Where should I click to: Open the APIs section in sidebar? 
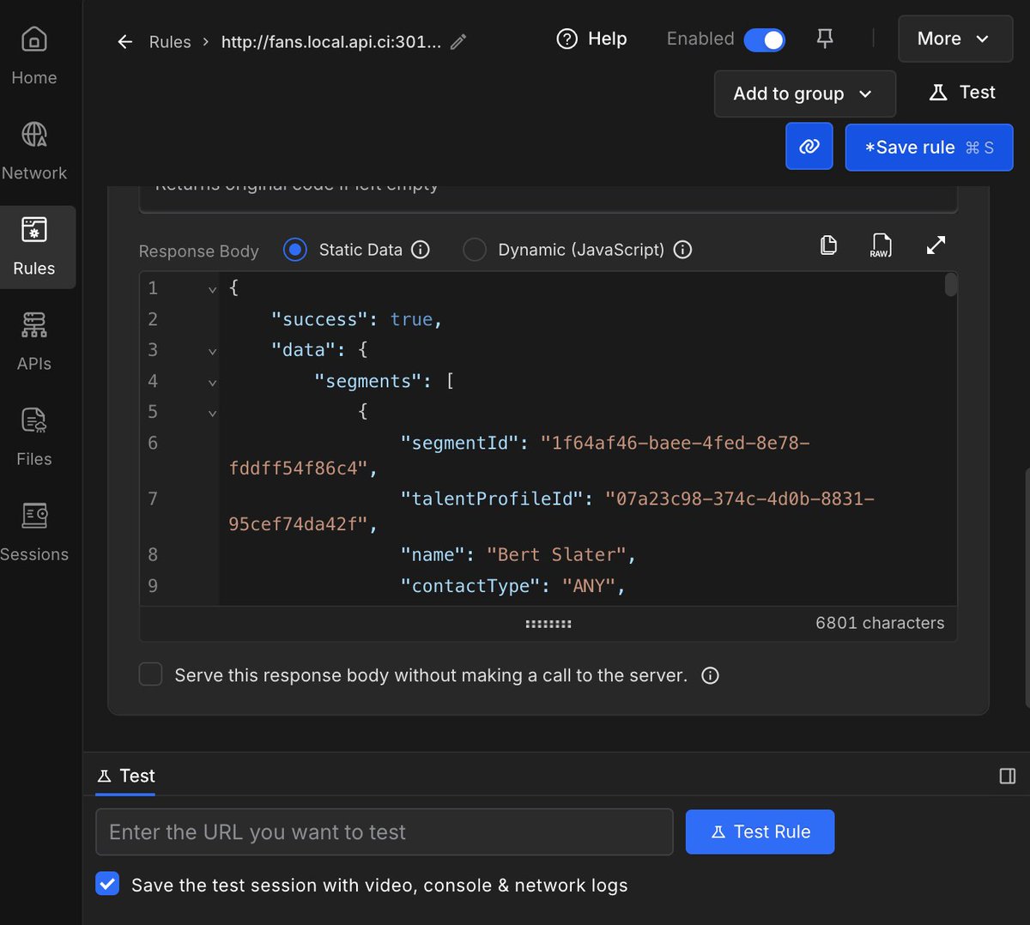pos(34,342)
